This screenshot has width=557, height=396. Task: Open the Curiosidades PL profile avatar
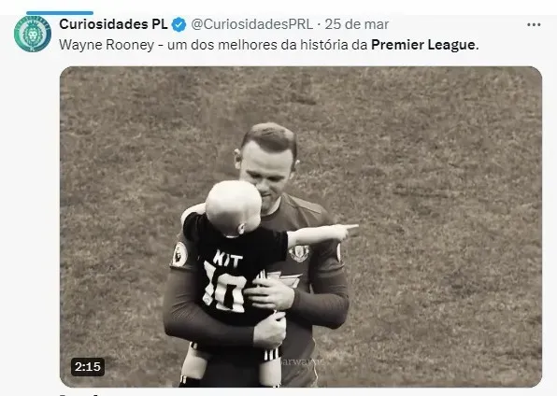(33, 34)
